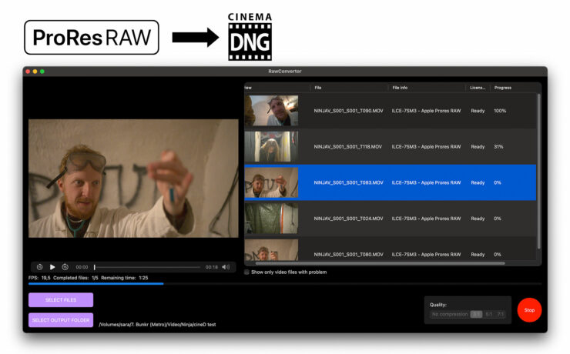Click the output folder path text

pos(157,325)
